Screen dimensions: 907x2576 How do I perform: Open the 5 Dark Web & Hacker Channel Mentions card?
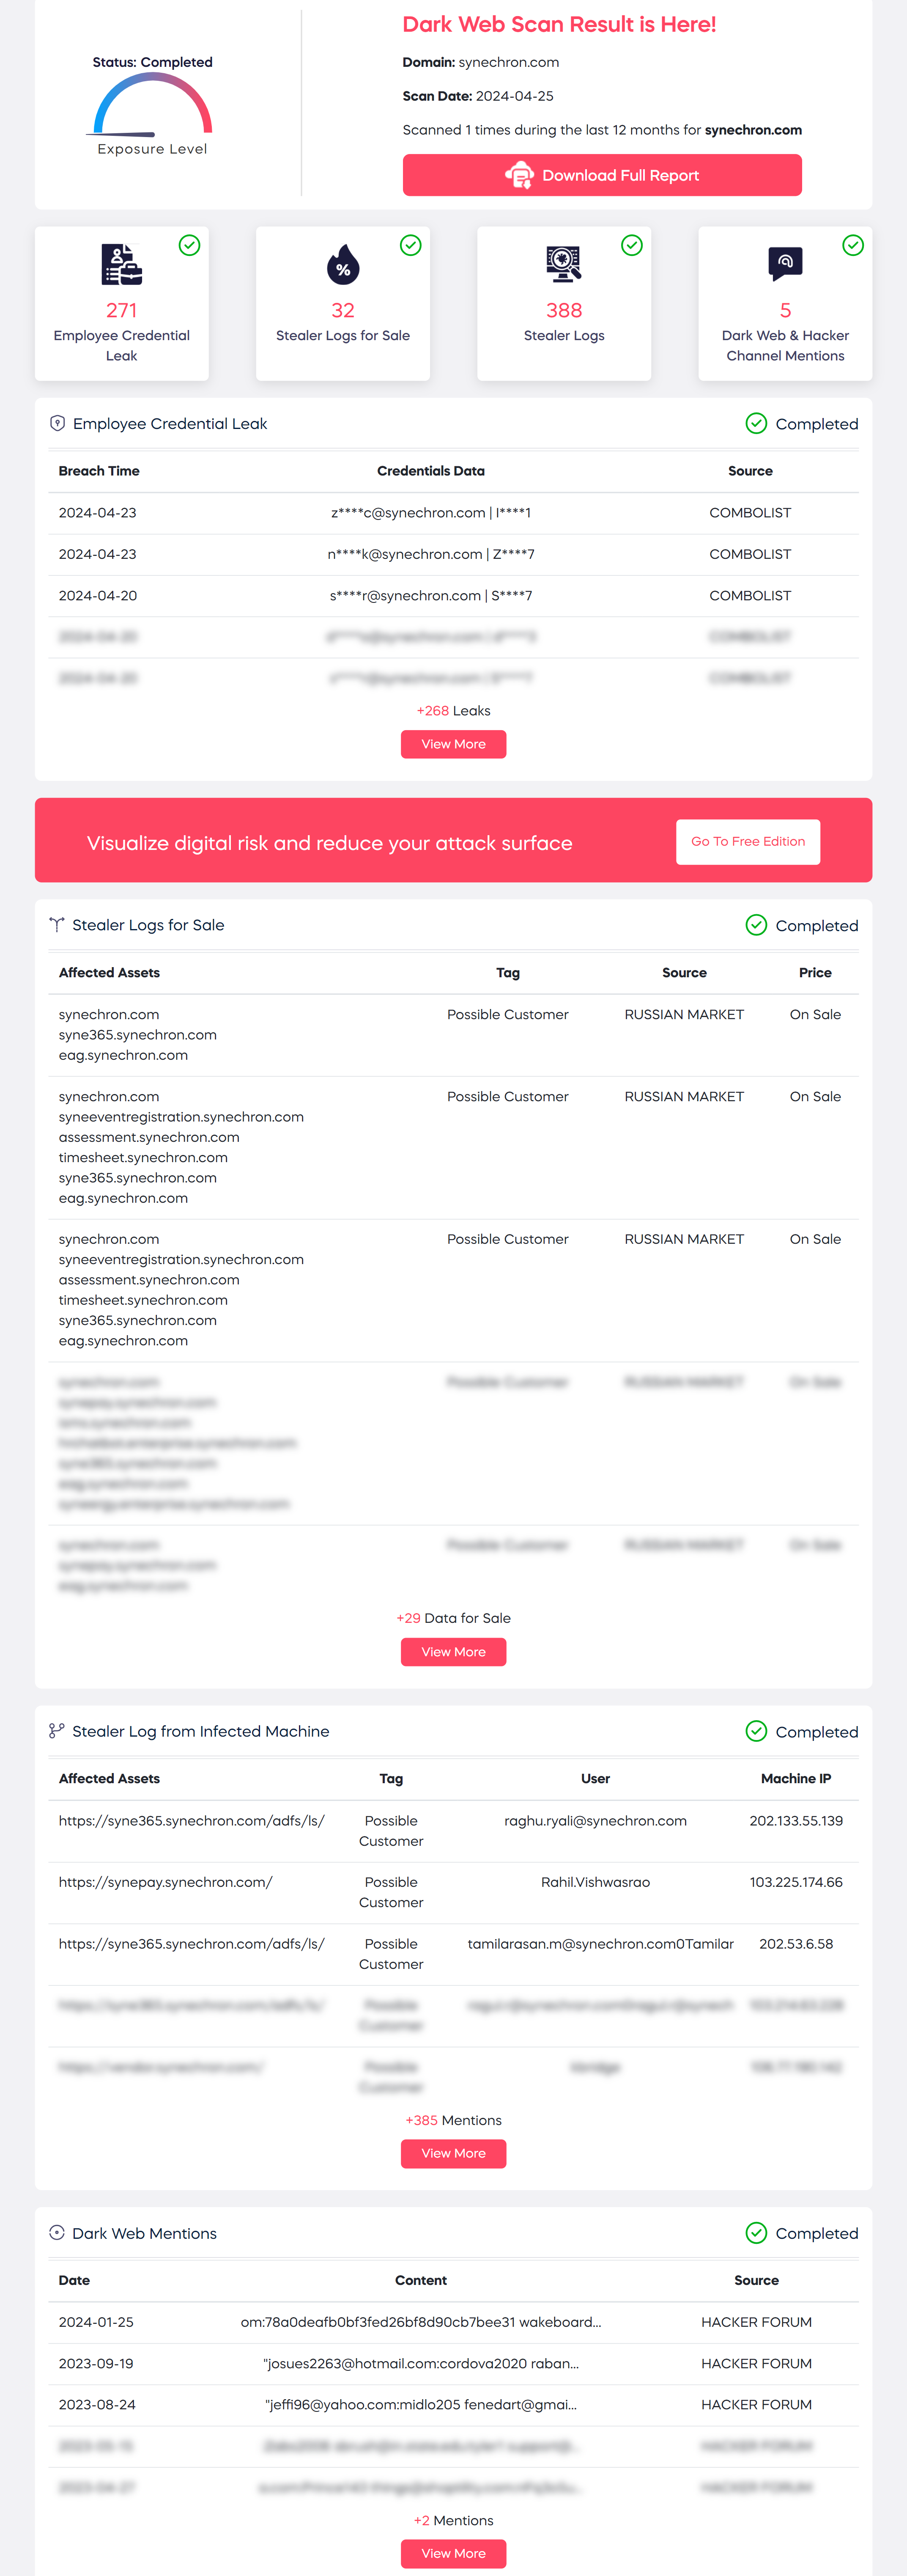click(785, 303)
